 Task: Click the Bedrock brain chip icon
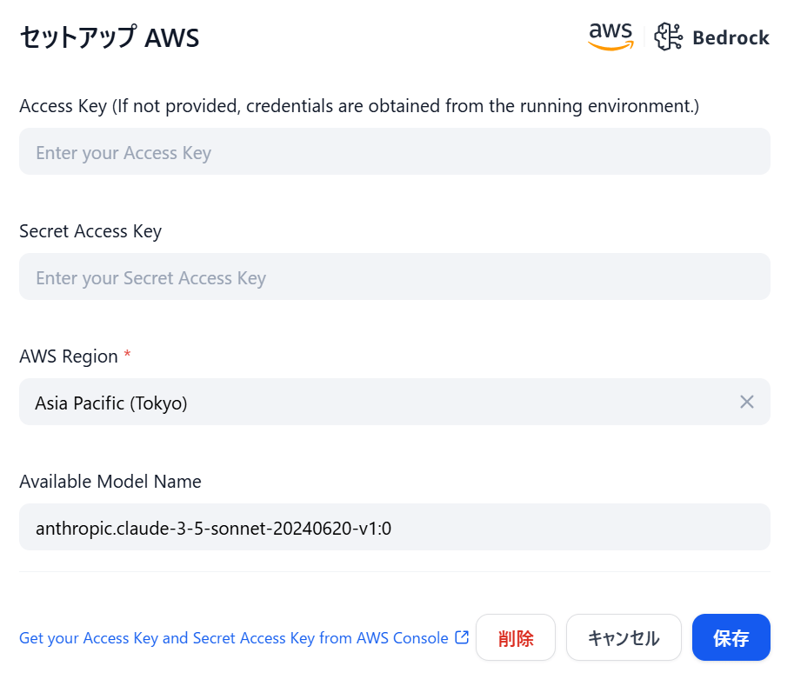click(668, 37)
